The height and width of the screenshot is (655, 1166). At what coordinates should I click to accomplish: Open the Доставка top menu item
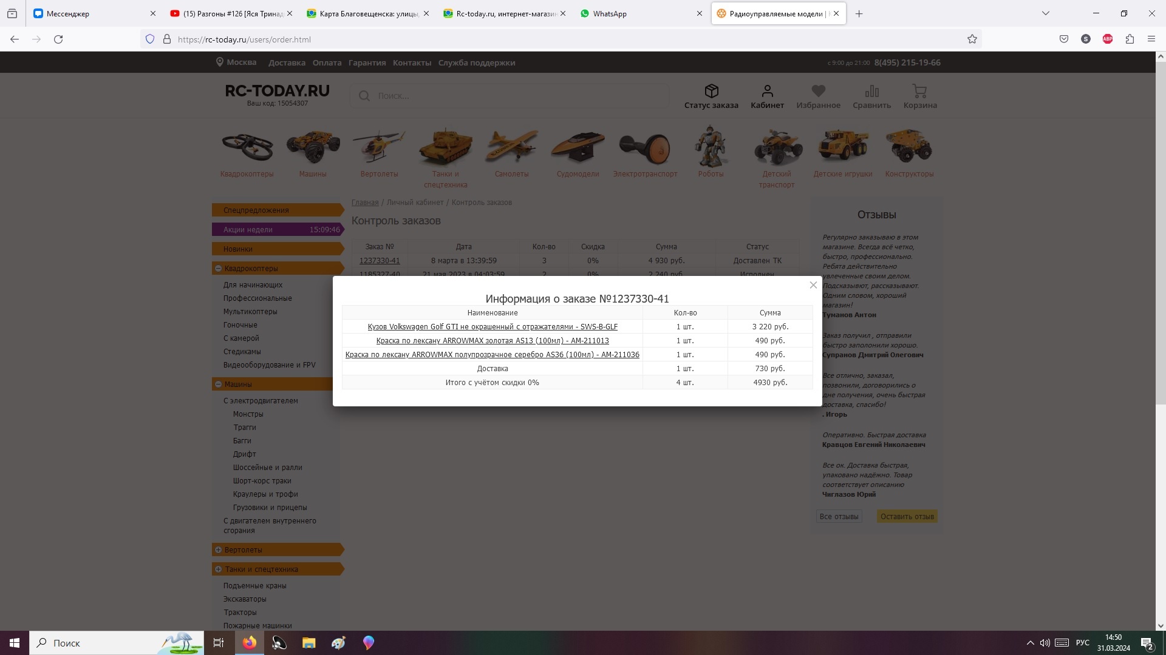tap(287, 62)
